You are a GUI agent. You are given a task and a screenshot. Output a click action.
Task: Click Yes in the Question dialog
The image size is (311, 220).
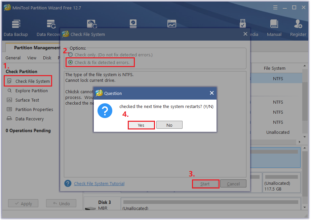click(141, 125)
